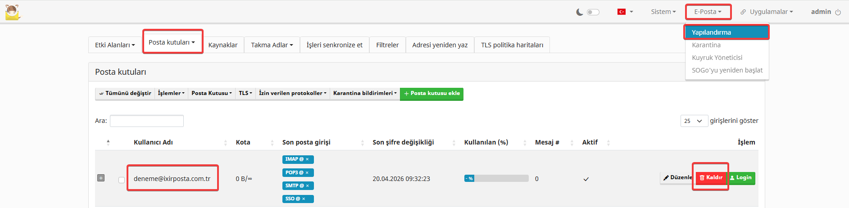Viewport: 849px width, 208px height.
Task: Click the quota usage progress bar
Action: [496, 178]
